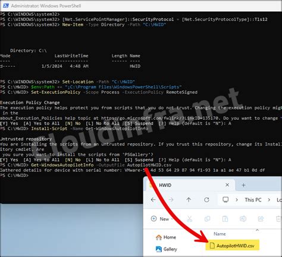282x257 pixels.
Task: Click the file icon of AutopilotHWID.csv
Action: point(212,246)
